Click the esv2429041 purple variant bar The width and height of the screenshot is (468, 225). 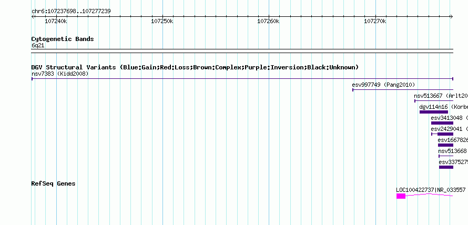coord(445,134)
